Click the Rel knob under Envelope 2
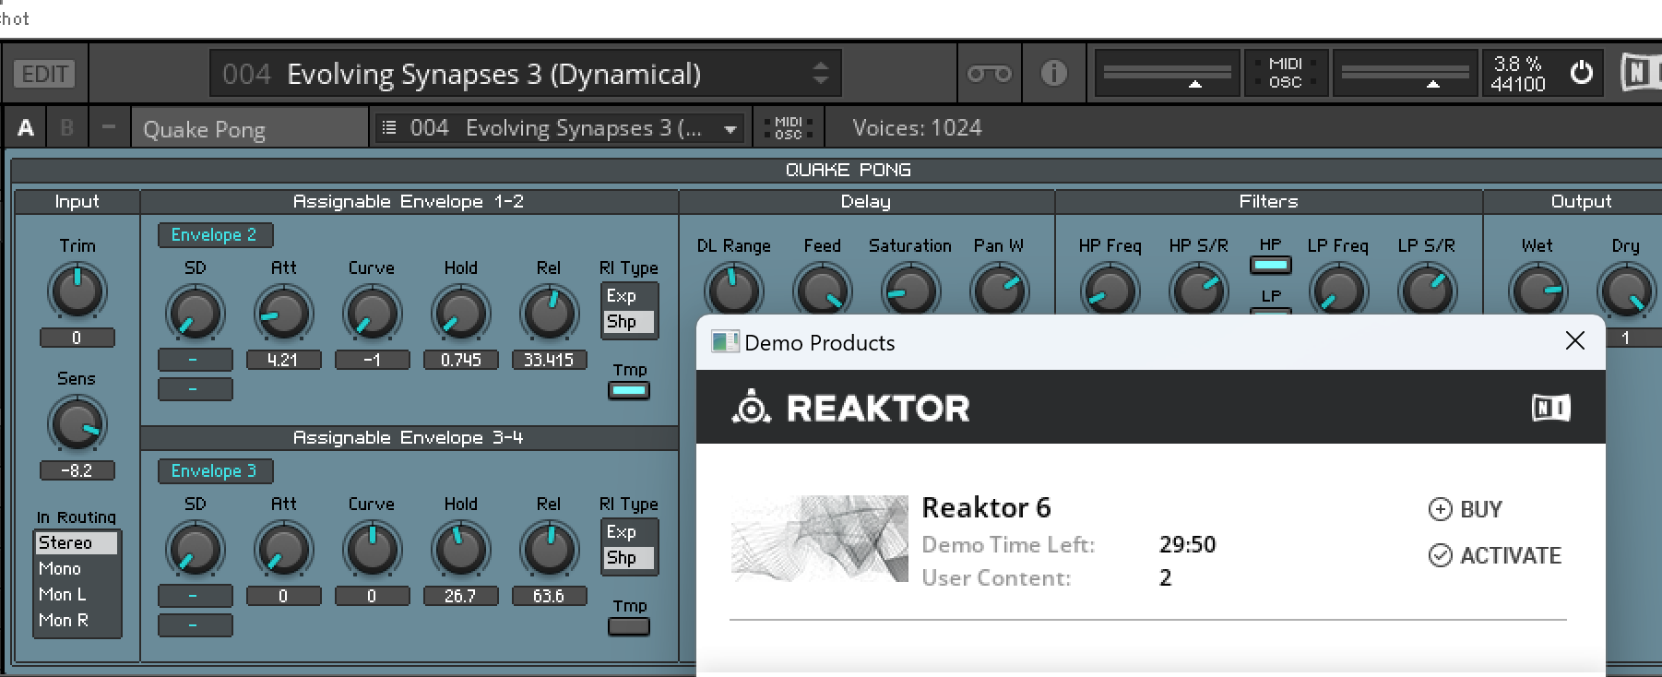The width and height of the screenshot is (1662, 677). pos(549,314)
